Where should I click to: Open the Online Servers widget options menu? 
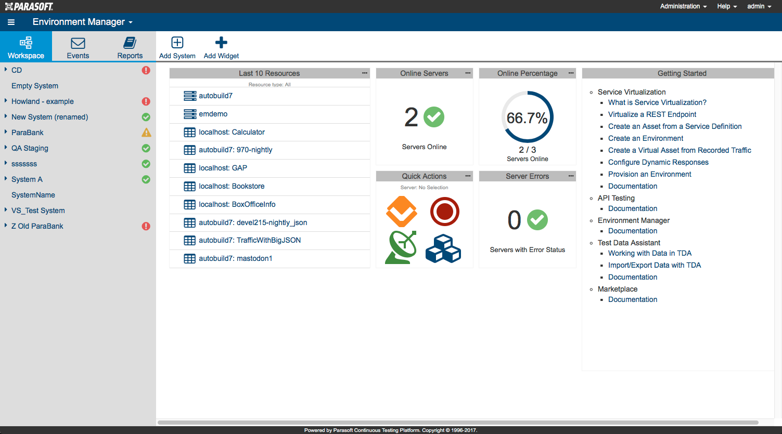click(468, 73)
